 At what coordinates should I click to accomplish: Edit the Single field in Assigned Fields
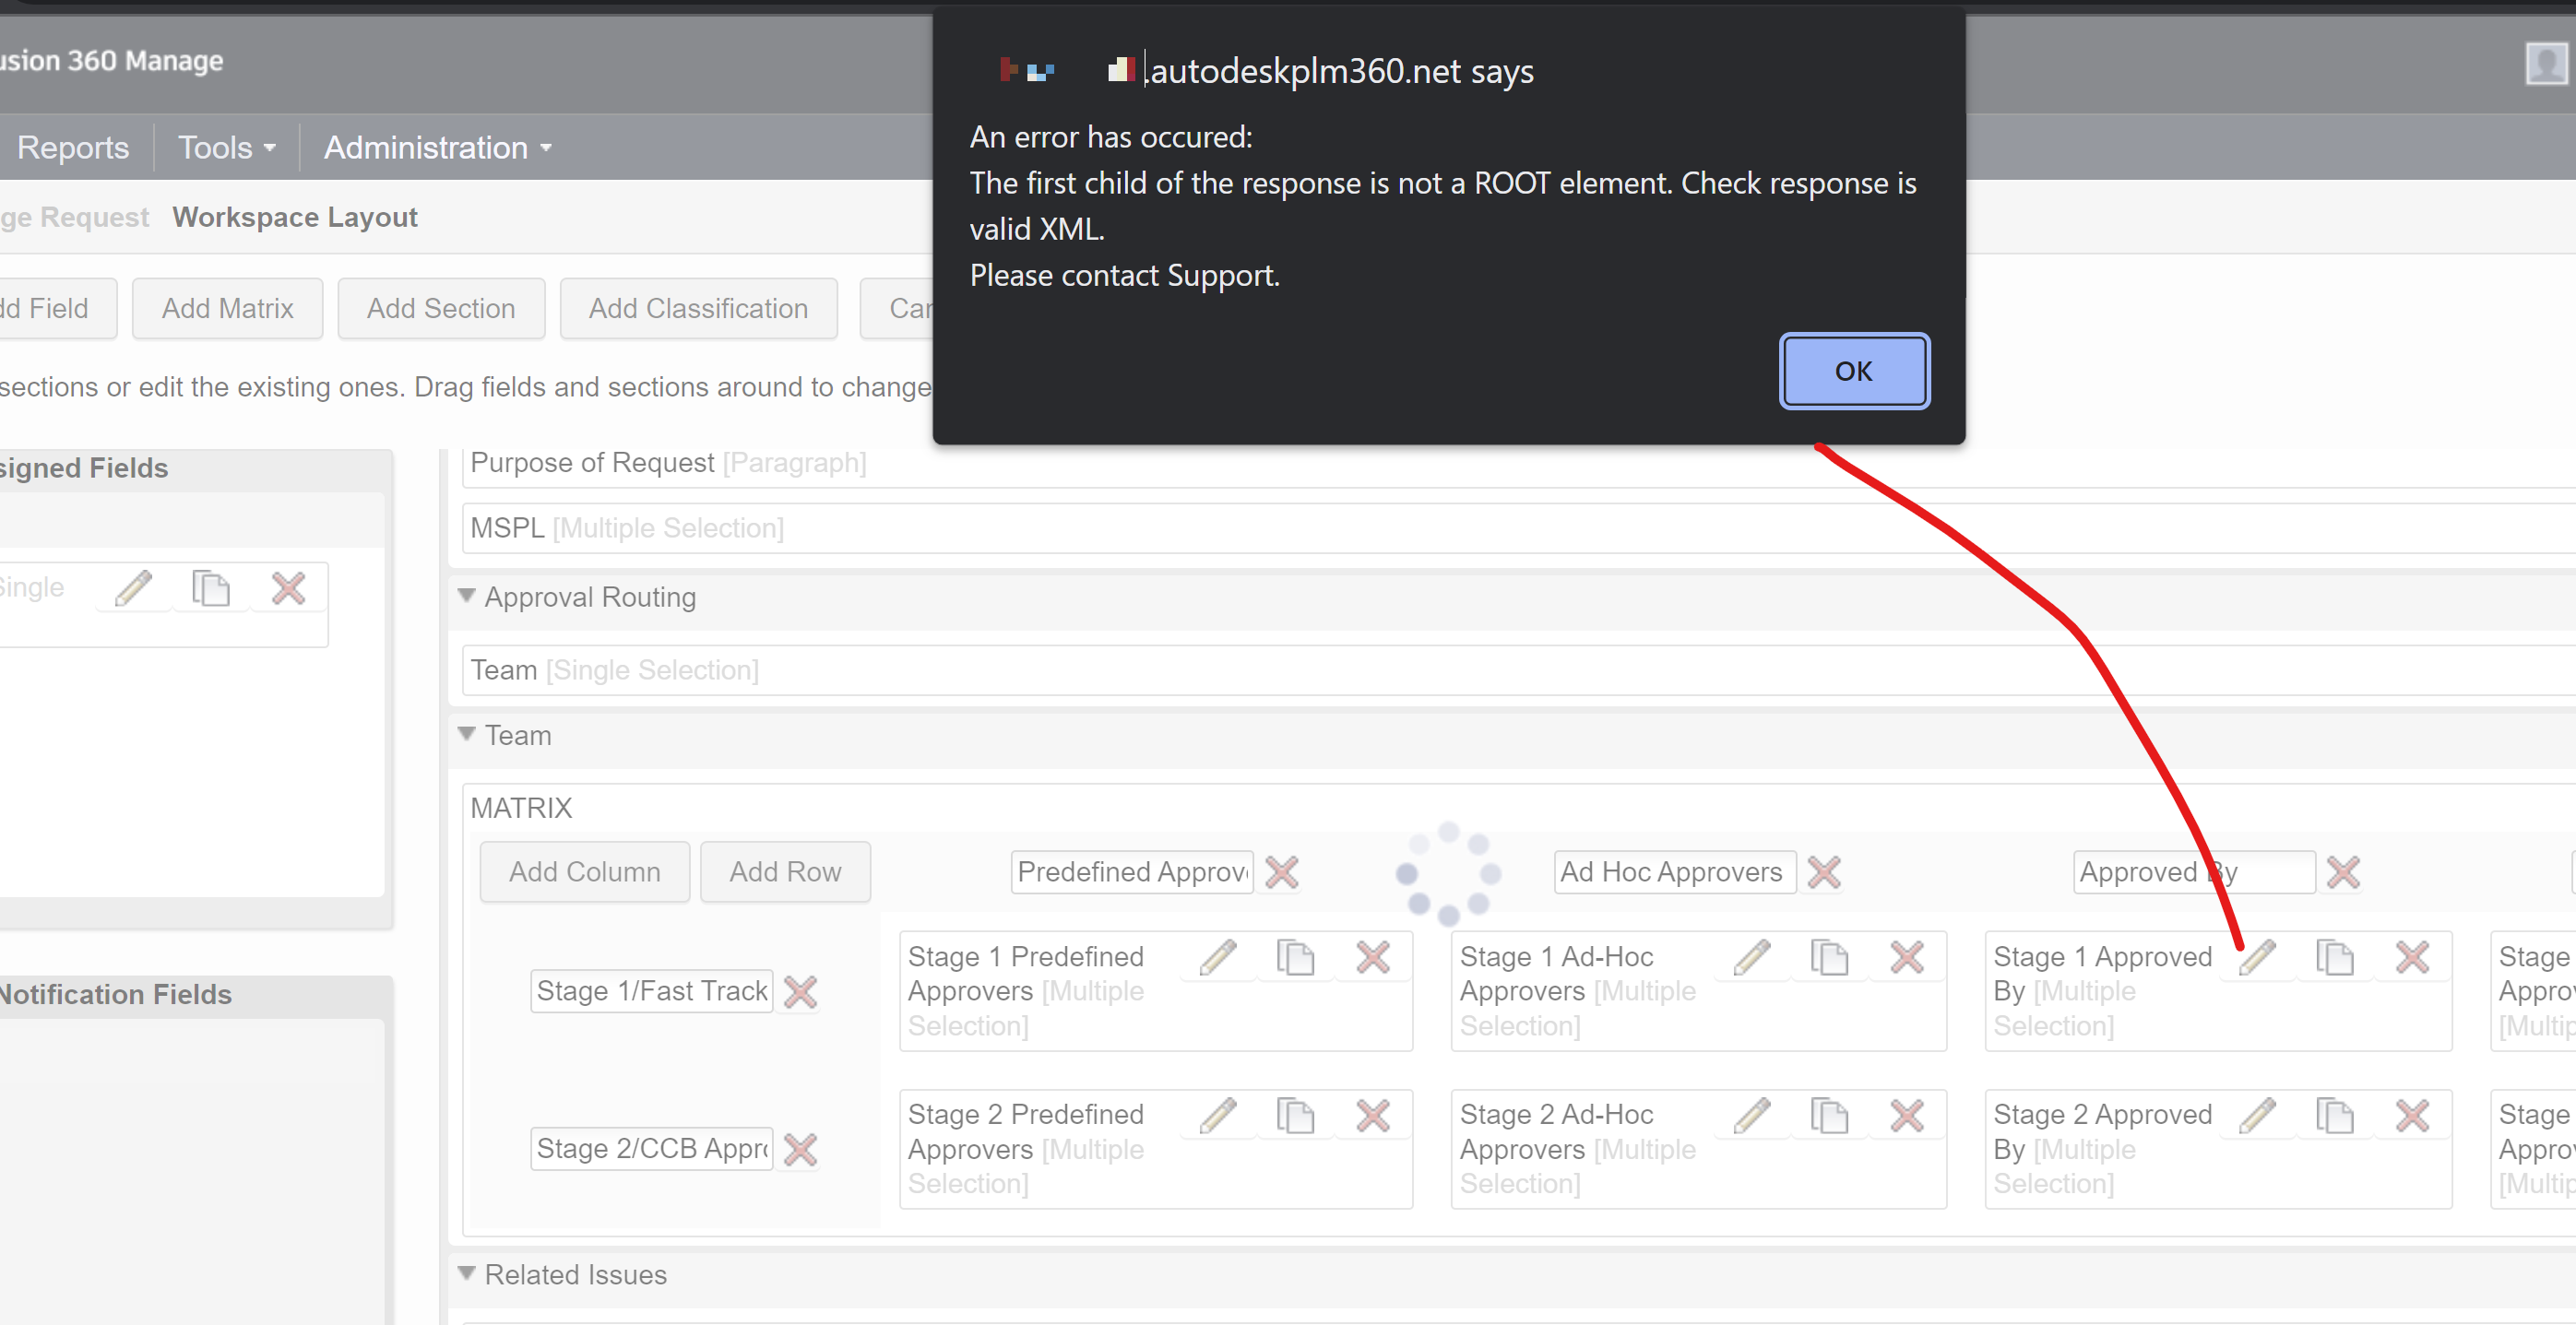click(133, 589)
